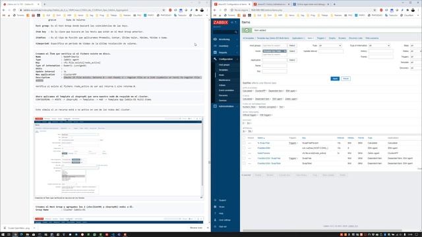Open the Windows Start menu on the taskbar
The height and width of the screenshot is (237, 422).
pos(3,234)
